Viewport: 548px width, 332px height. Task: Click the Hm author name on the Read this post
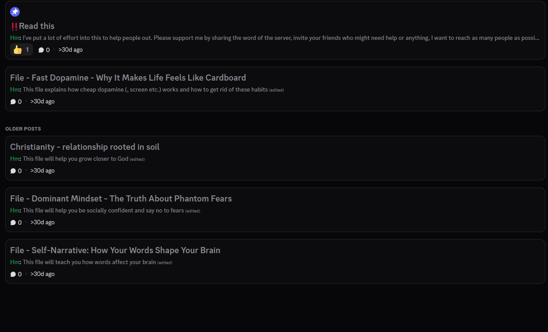pos(14,38)
